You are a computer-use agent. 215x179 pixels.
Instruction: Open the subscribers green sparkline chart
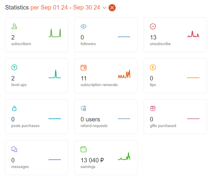tap(55, 33)
